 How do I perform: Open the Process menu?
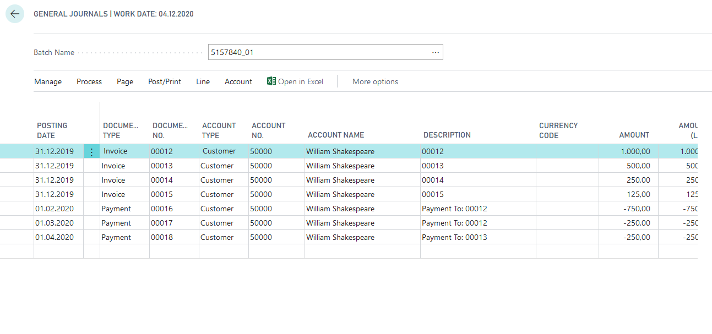pyautogui.click(x=89, y=81)
